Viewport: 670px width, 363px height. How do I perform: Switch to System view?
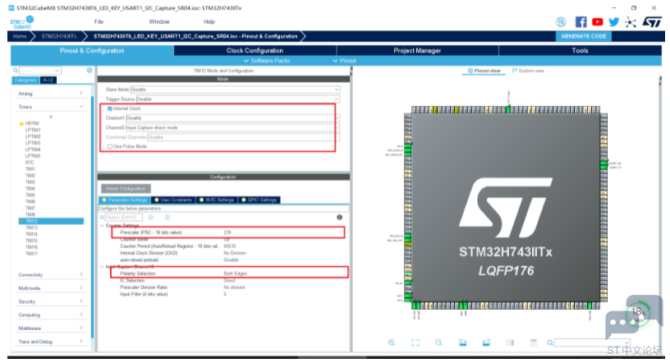pos(528,71)
